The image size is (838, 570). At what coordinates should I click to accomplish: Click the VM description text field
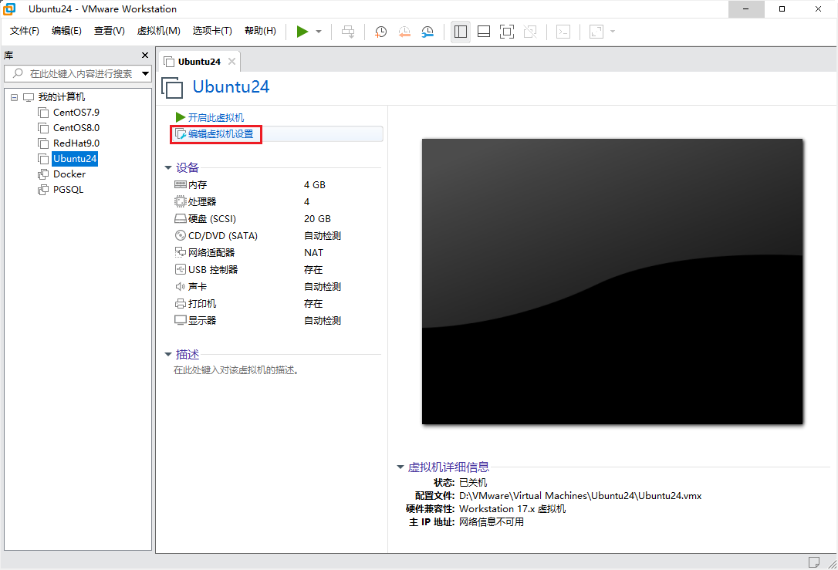pyautogui.click(x=235, y=370)
